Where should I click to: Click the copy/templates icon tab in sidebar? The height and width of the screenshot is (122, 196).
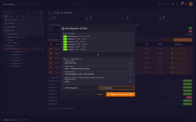point(41,16)
